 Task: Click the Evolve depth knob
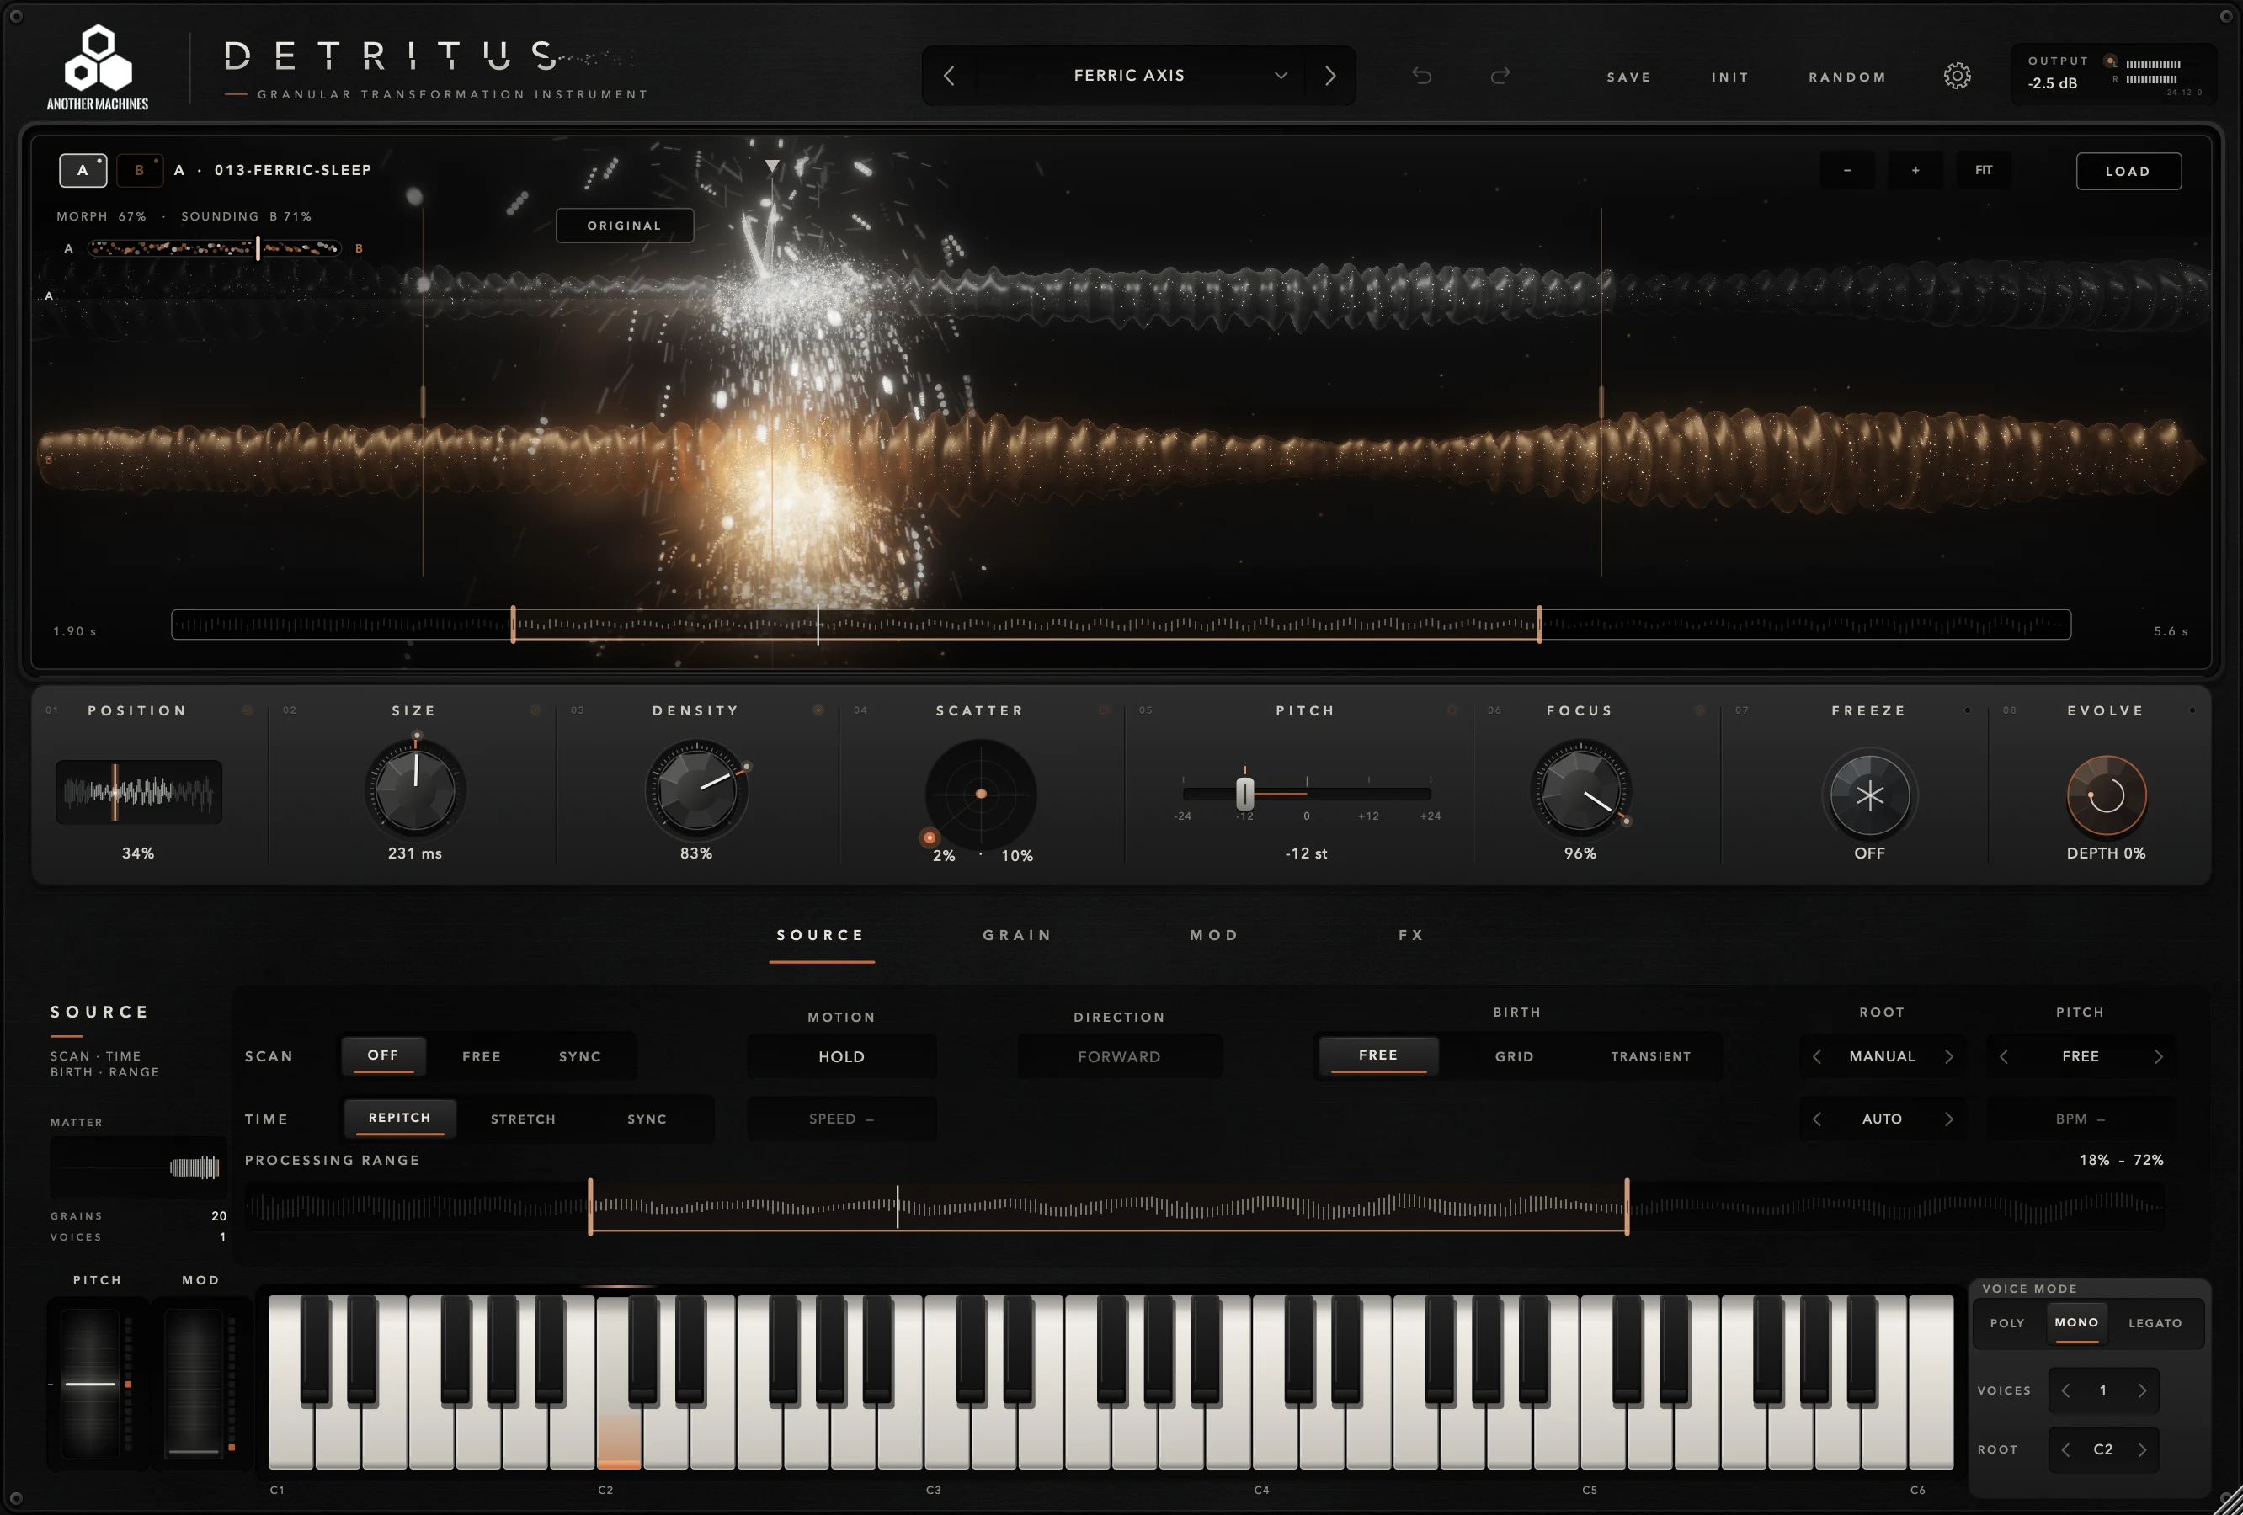(2106, 795)
